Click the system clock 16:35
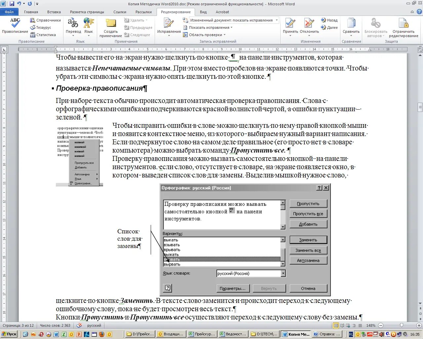This screenshot has height=339, width=423. click(x=415, y=334)
